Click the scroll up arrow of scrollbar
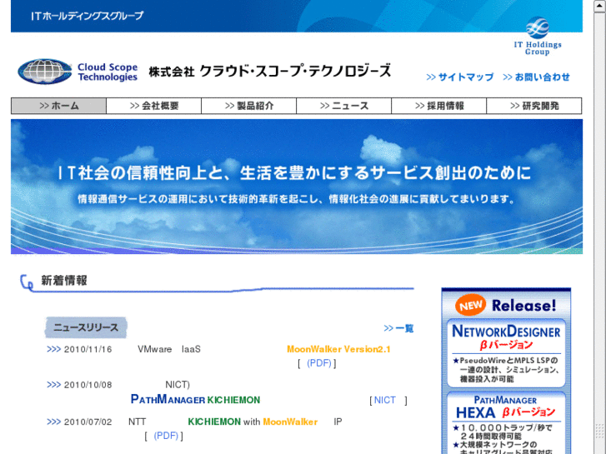The image size is (606, 454). [x=600, y=6]
